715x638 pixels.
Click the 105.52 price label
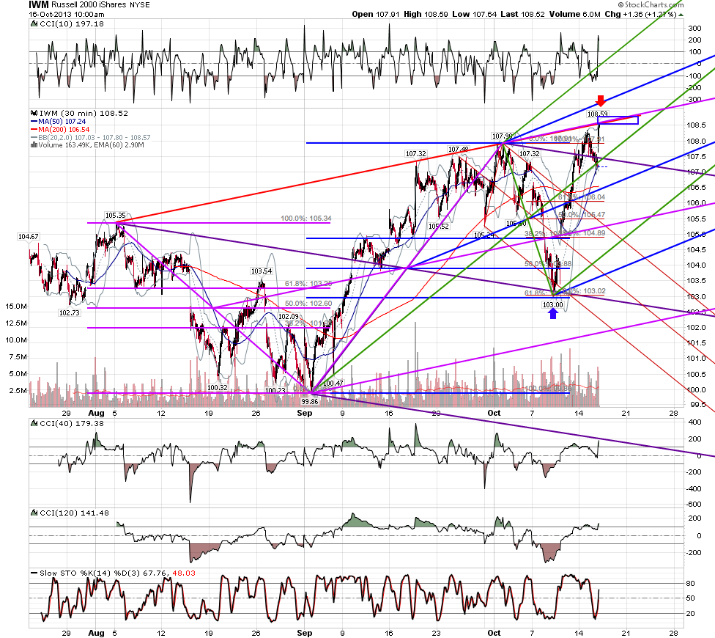pyautogui.click(x=438, y=227)
